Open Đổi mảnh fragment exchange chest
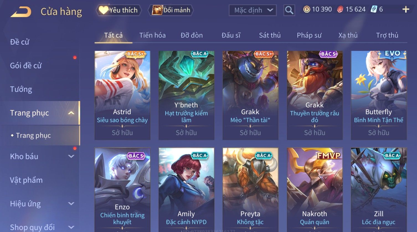This screenshot has height=232, width=417. (171, 10)
